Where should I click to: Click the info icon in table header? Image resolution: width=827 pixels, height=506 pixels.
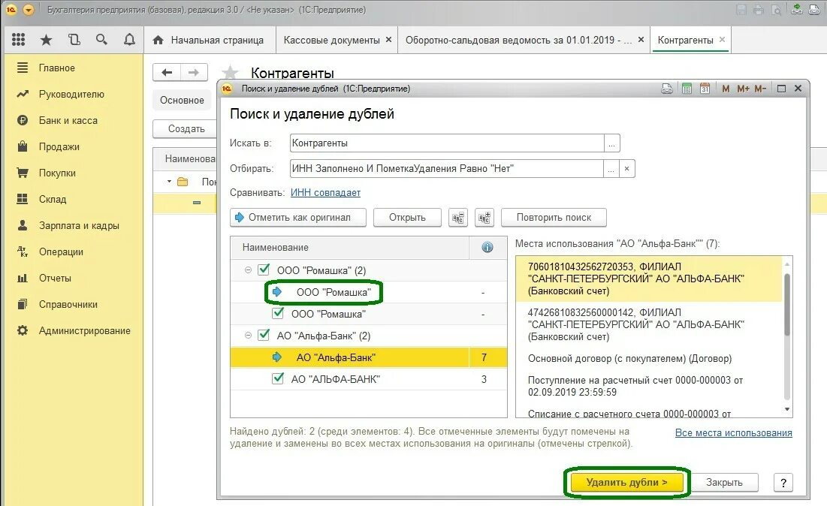tap(487, 247)
